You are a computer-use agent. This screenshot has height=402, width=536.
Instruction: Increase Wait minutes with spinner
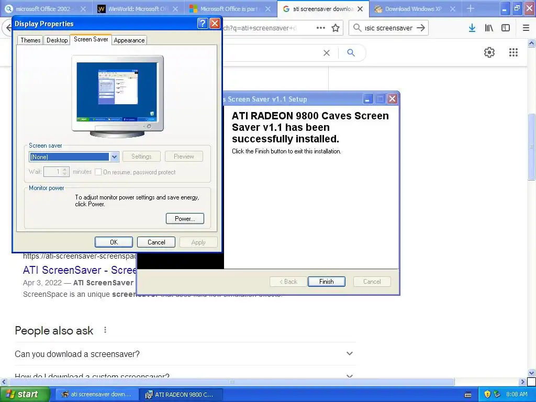click(65, 169)
